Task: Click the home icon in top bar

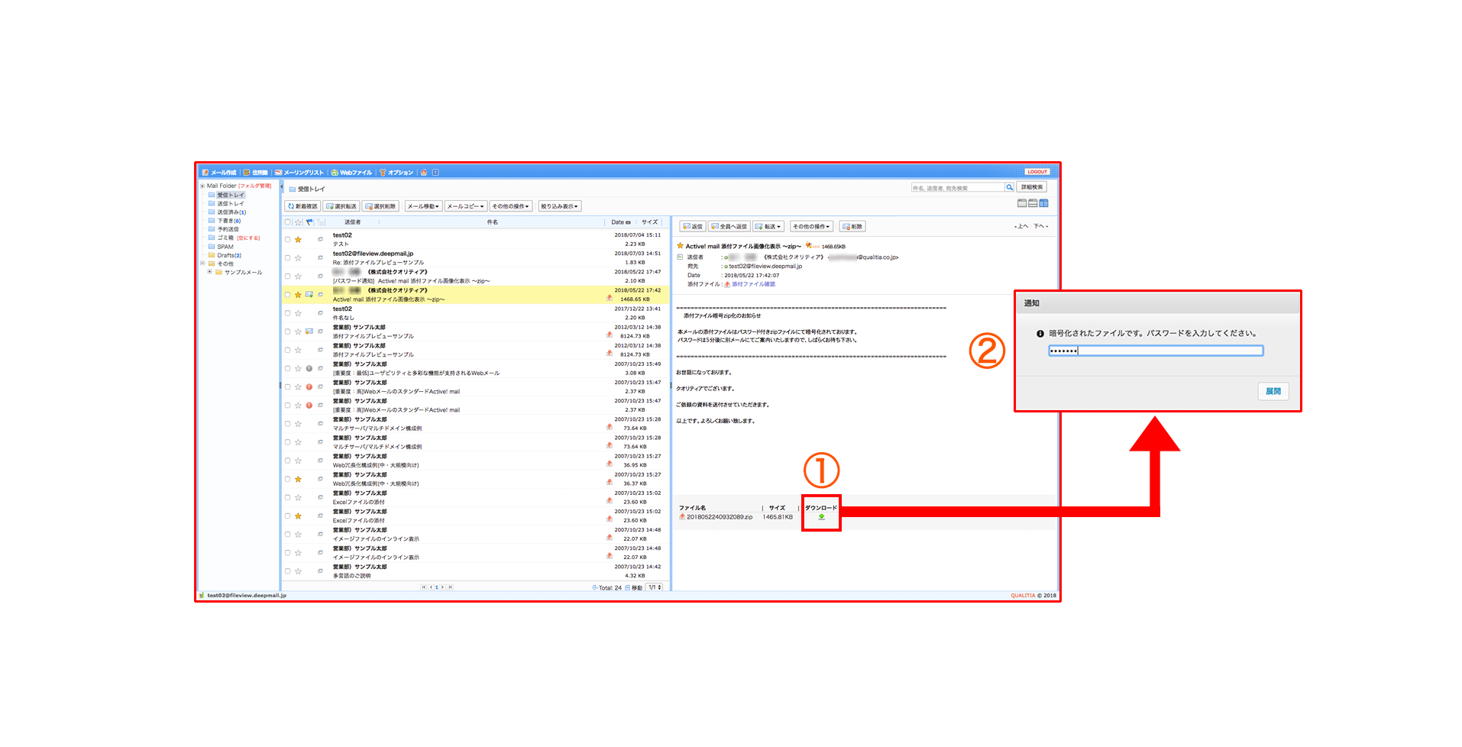Action: point(424,173)
